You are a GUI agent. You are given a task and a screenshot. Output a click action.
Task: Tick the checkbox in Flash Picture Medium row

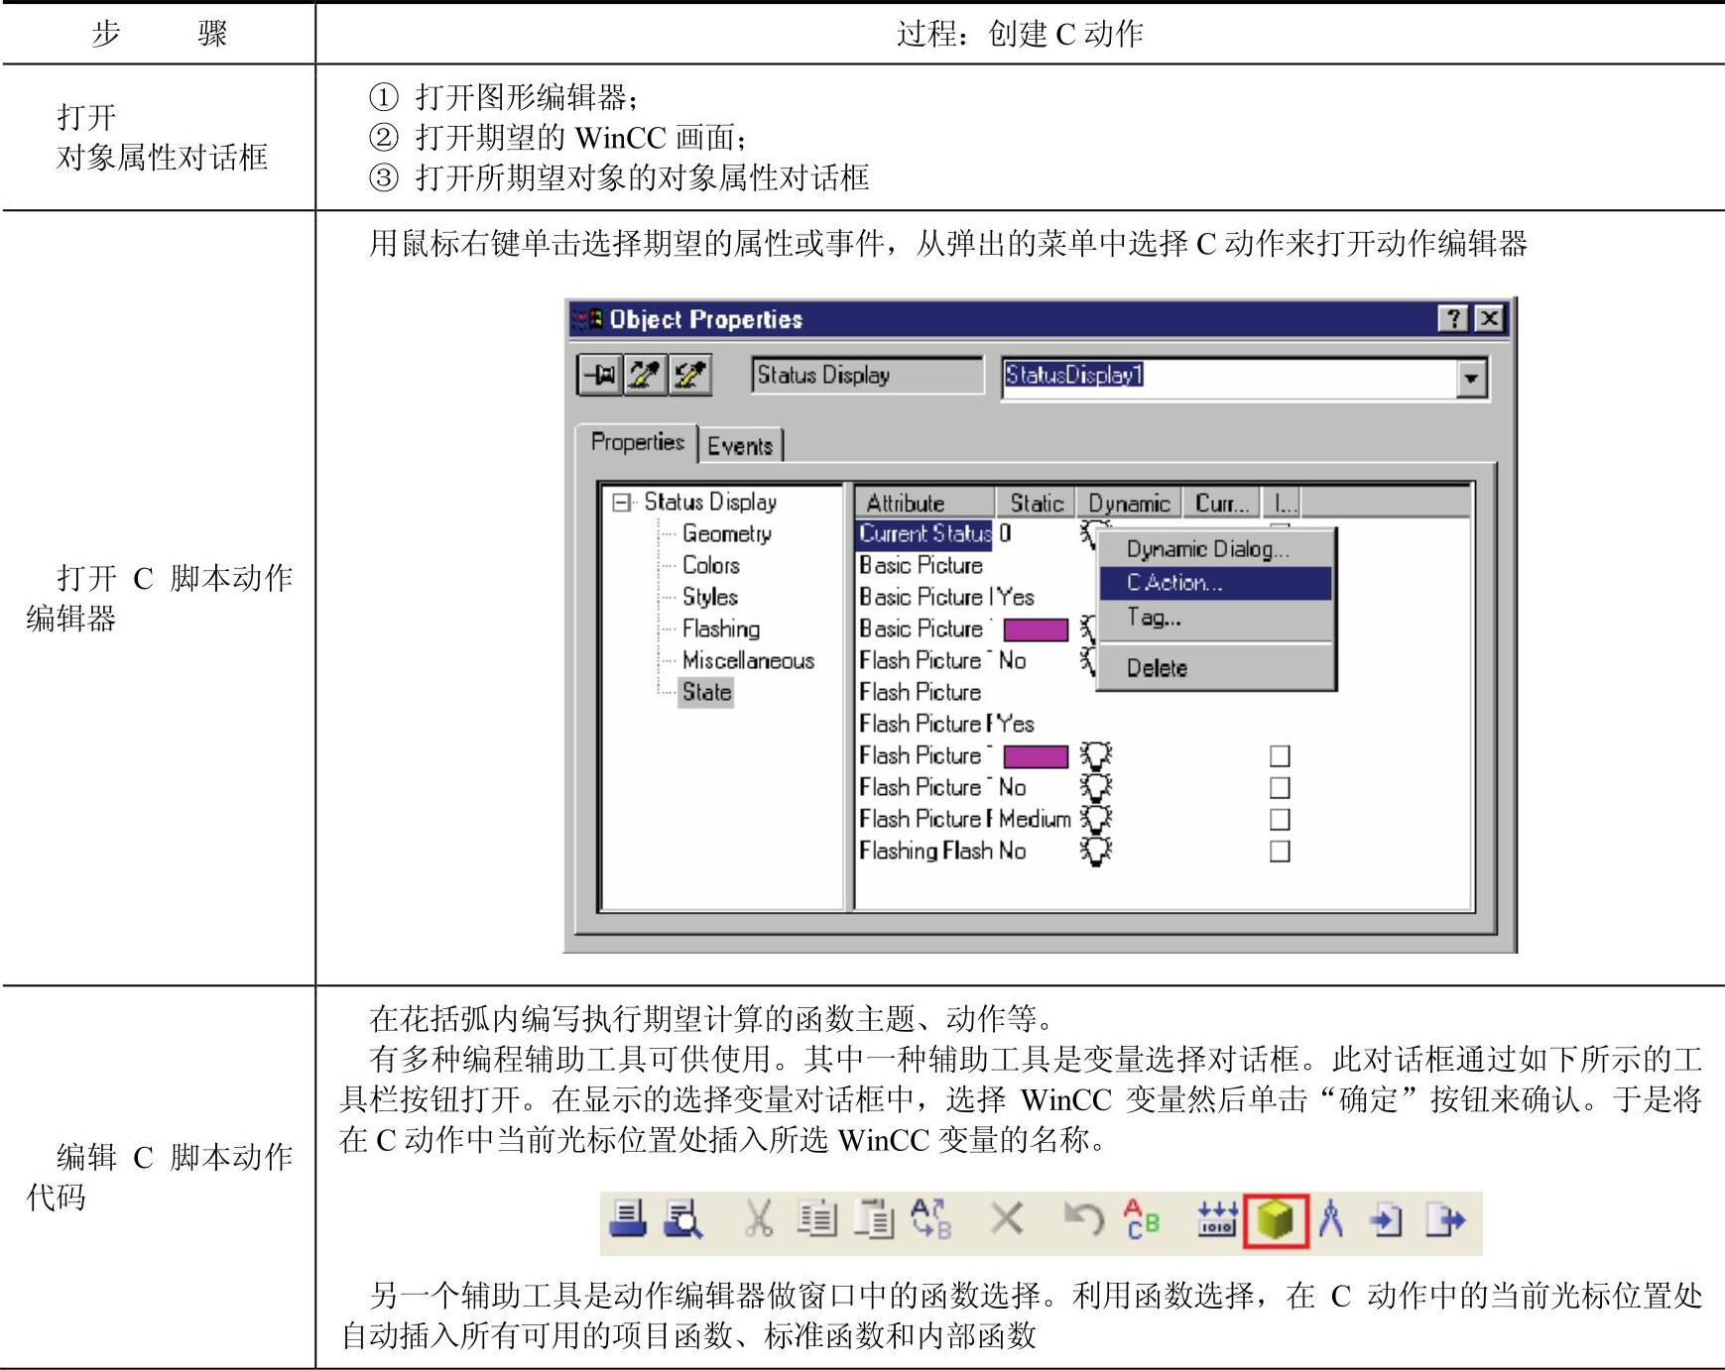pyautogui.click(x=1280, y=820)
